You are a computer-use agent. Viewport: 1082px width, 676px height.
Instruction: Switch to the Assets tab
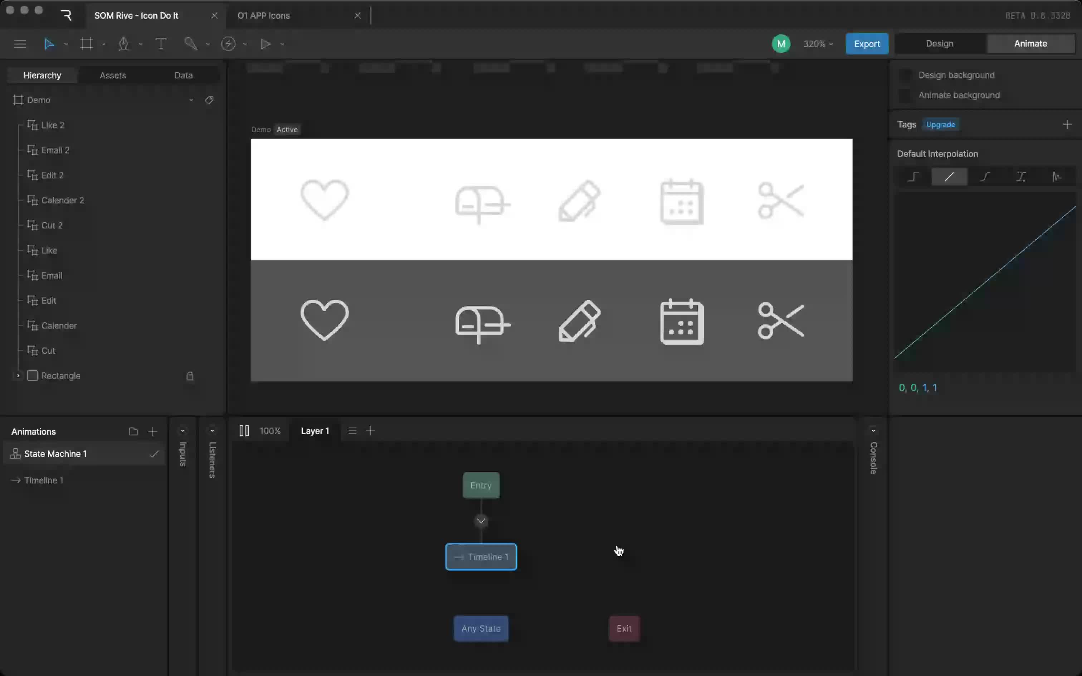[x=113, y=76]
